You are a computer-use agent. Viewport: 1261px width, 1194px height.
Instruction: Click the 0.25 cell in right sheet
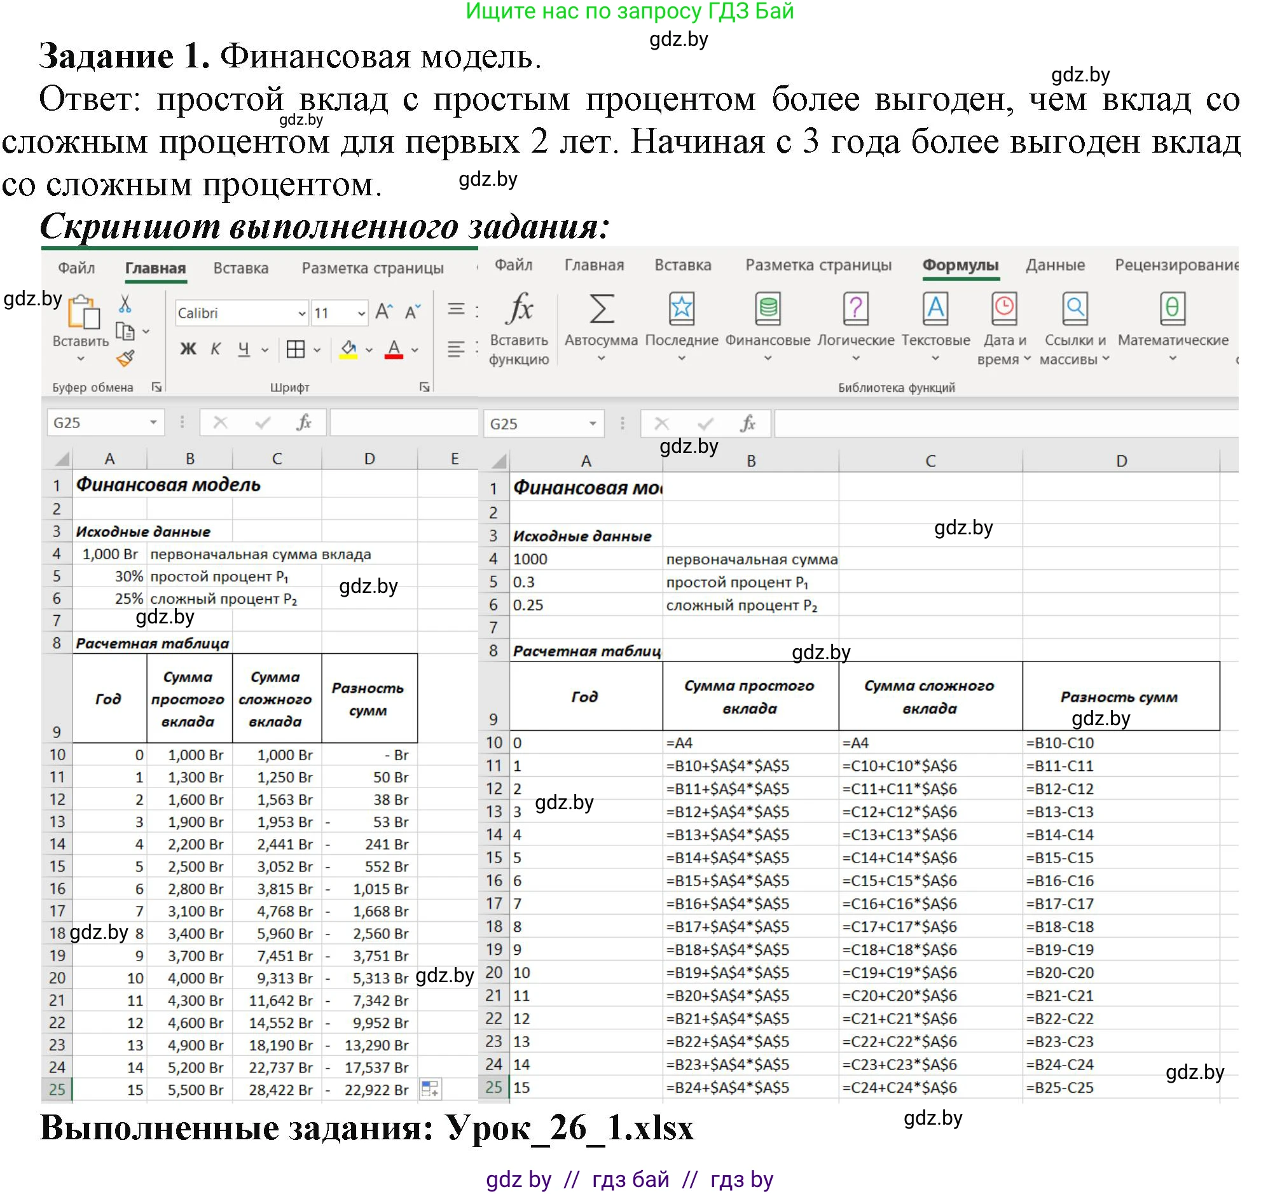pyautogui.click(x=586, y=605)
